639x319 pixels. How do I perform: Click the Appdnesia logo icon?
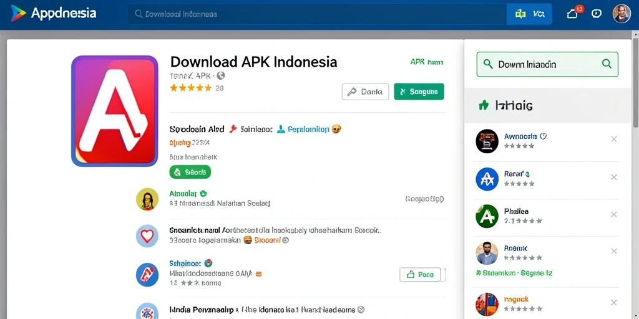click(18, 14)
